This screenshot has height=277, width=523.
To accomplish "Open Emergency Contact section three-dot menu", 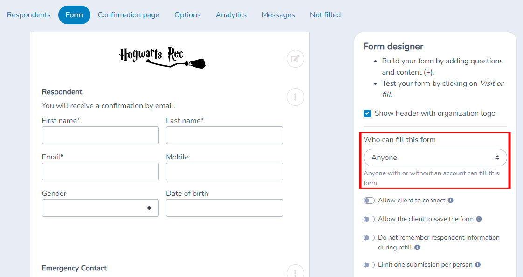I will [x=295, y=272].
